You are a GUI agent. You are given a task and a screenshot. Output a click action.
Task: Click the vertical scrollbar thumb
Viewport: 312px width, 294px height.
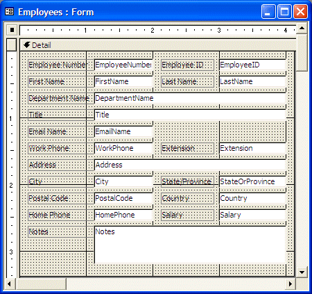click(x=302, y=53)
